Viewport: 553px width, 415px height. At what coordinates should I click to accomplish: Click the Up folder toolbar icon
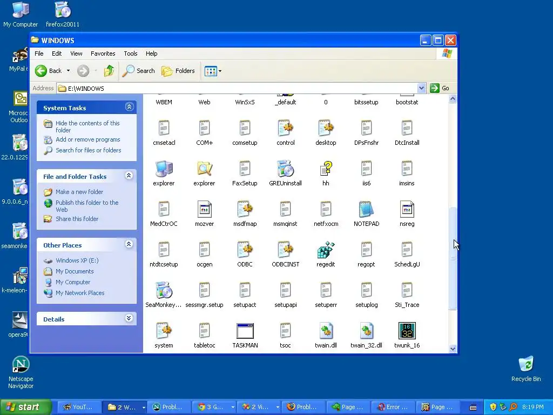tap(109, 71)
